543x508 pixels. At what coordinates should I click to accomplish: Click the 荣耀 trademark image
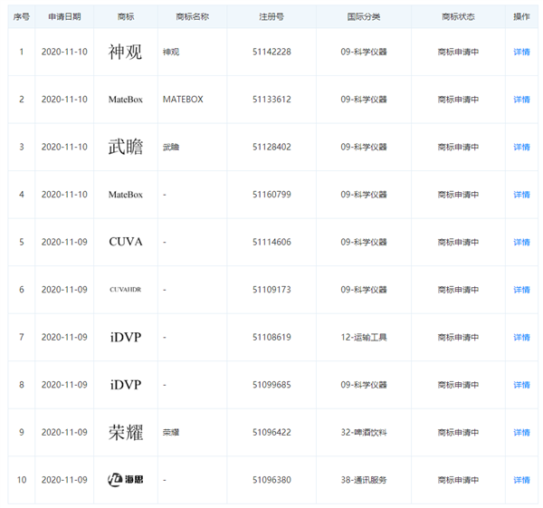click(125, 432)
